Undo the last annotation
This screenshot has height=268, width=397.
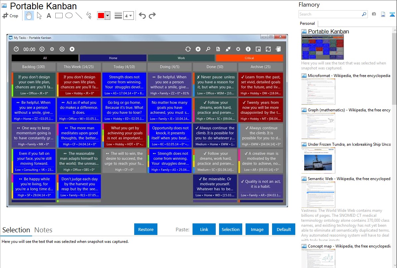[142, 16]
